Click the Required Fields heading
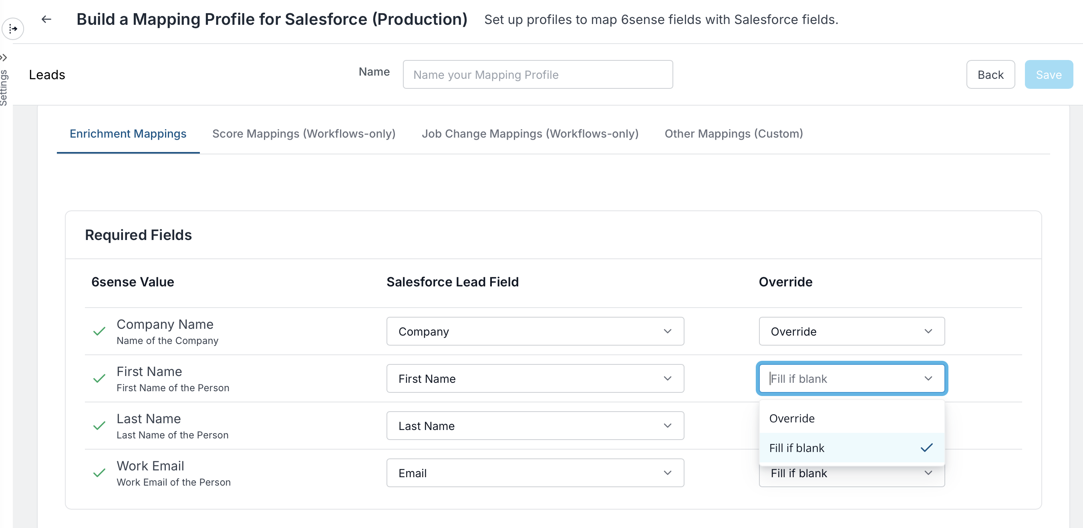 coord(138,235)
